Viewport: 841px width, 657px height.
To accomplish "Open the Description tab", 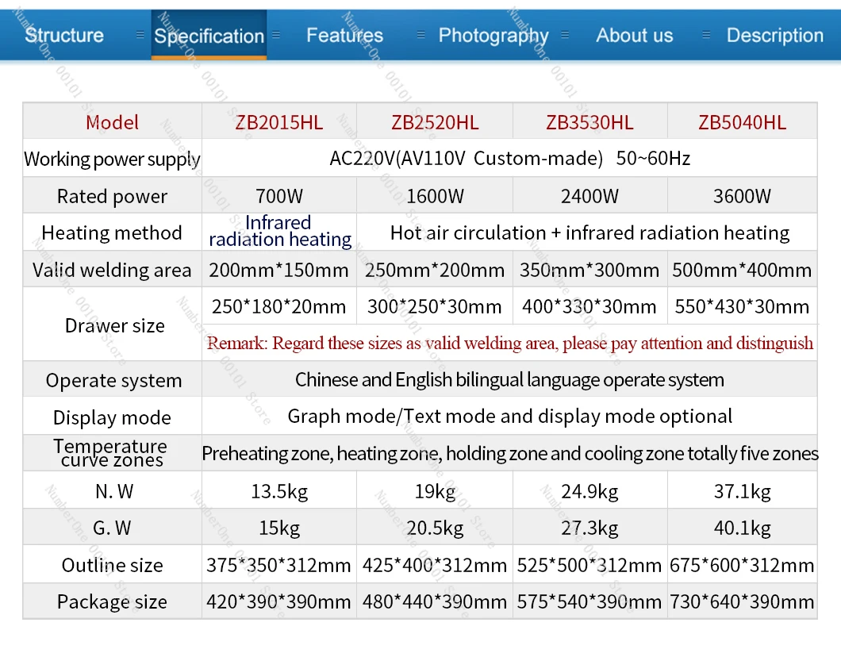I will click(x=774, y=35).
